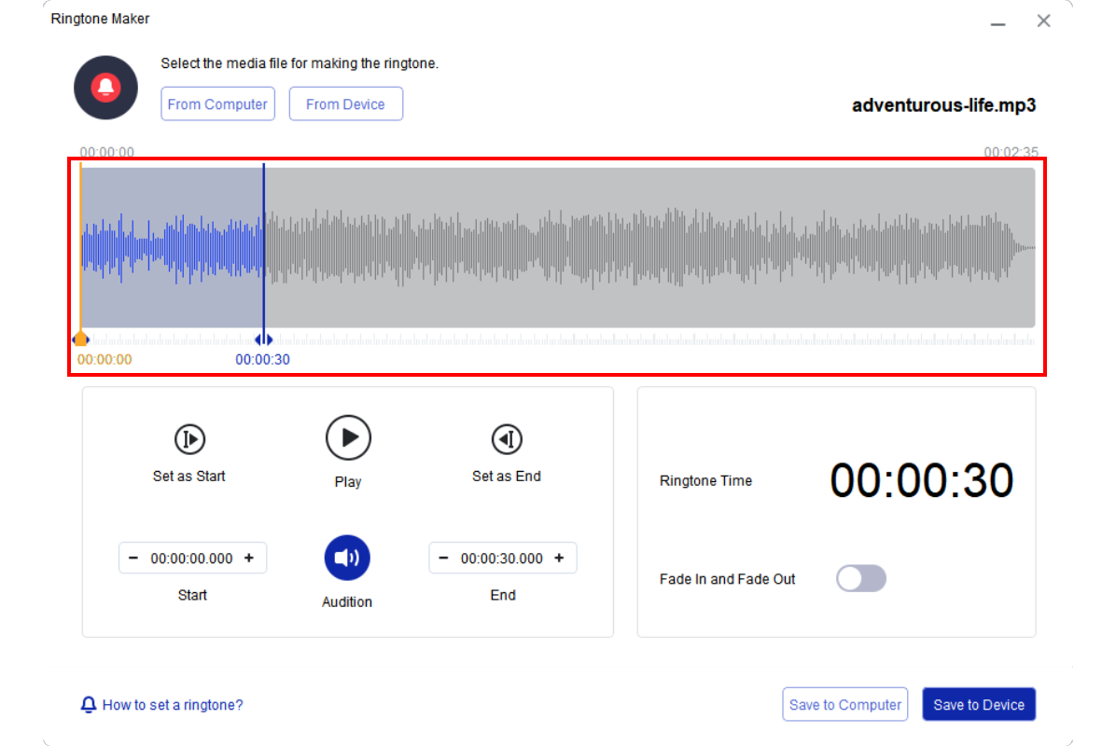The image size is (1116, 746).
Task: Click the red bell ringtone icon
Action: (106, 88)
